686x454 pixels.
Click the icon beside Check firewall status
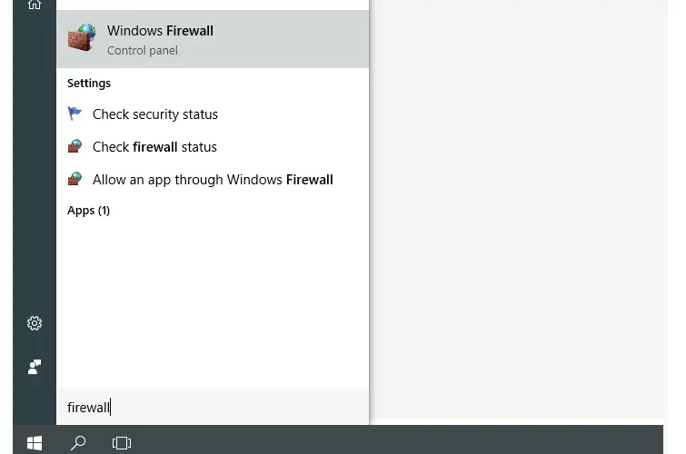[x=75, y=146]
